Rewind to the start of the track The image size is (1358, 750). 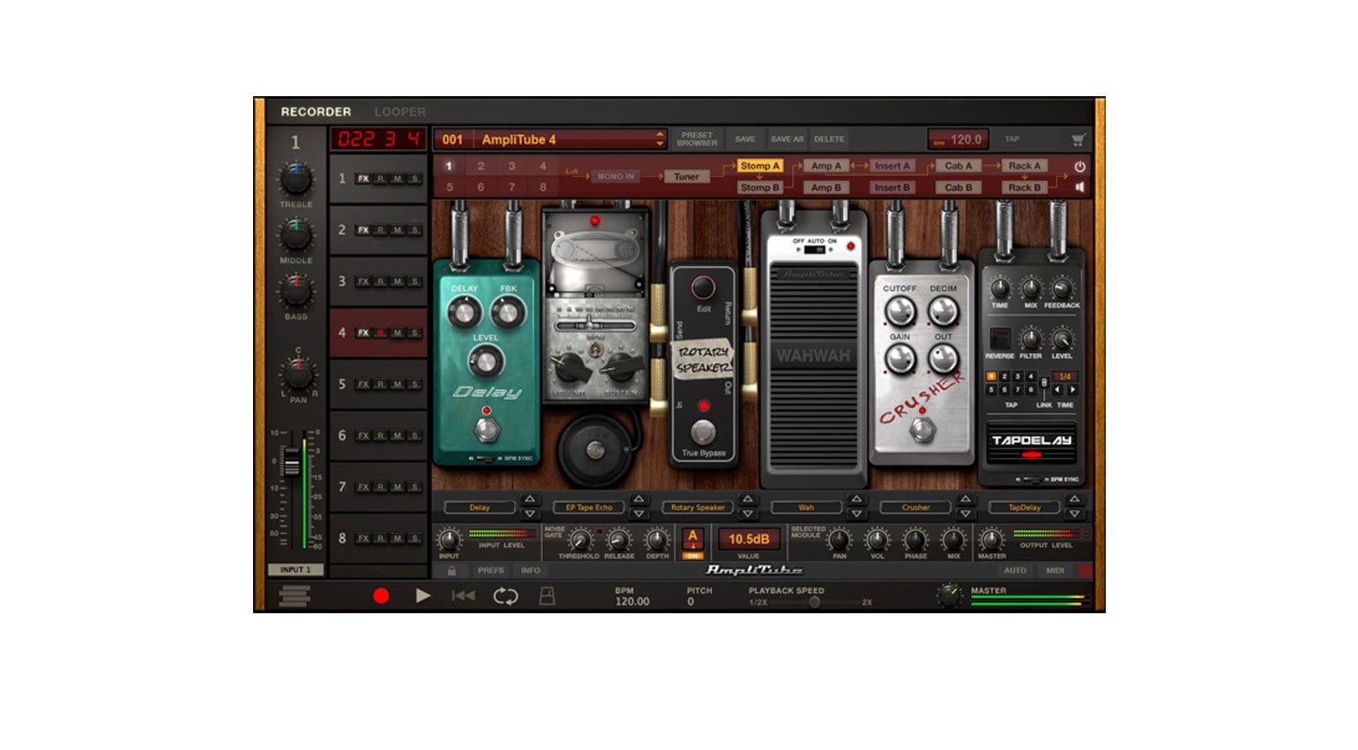point(463,596)
